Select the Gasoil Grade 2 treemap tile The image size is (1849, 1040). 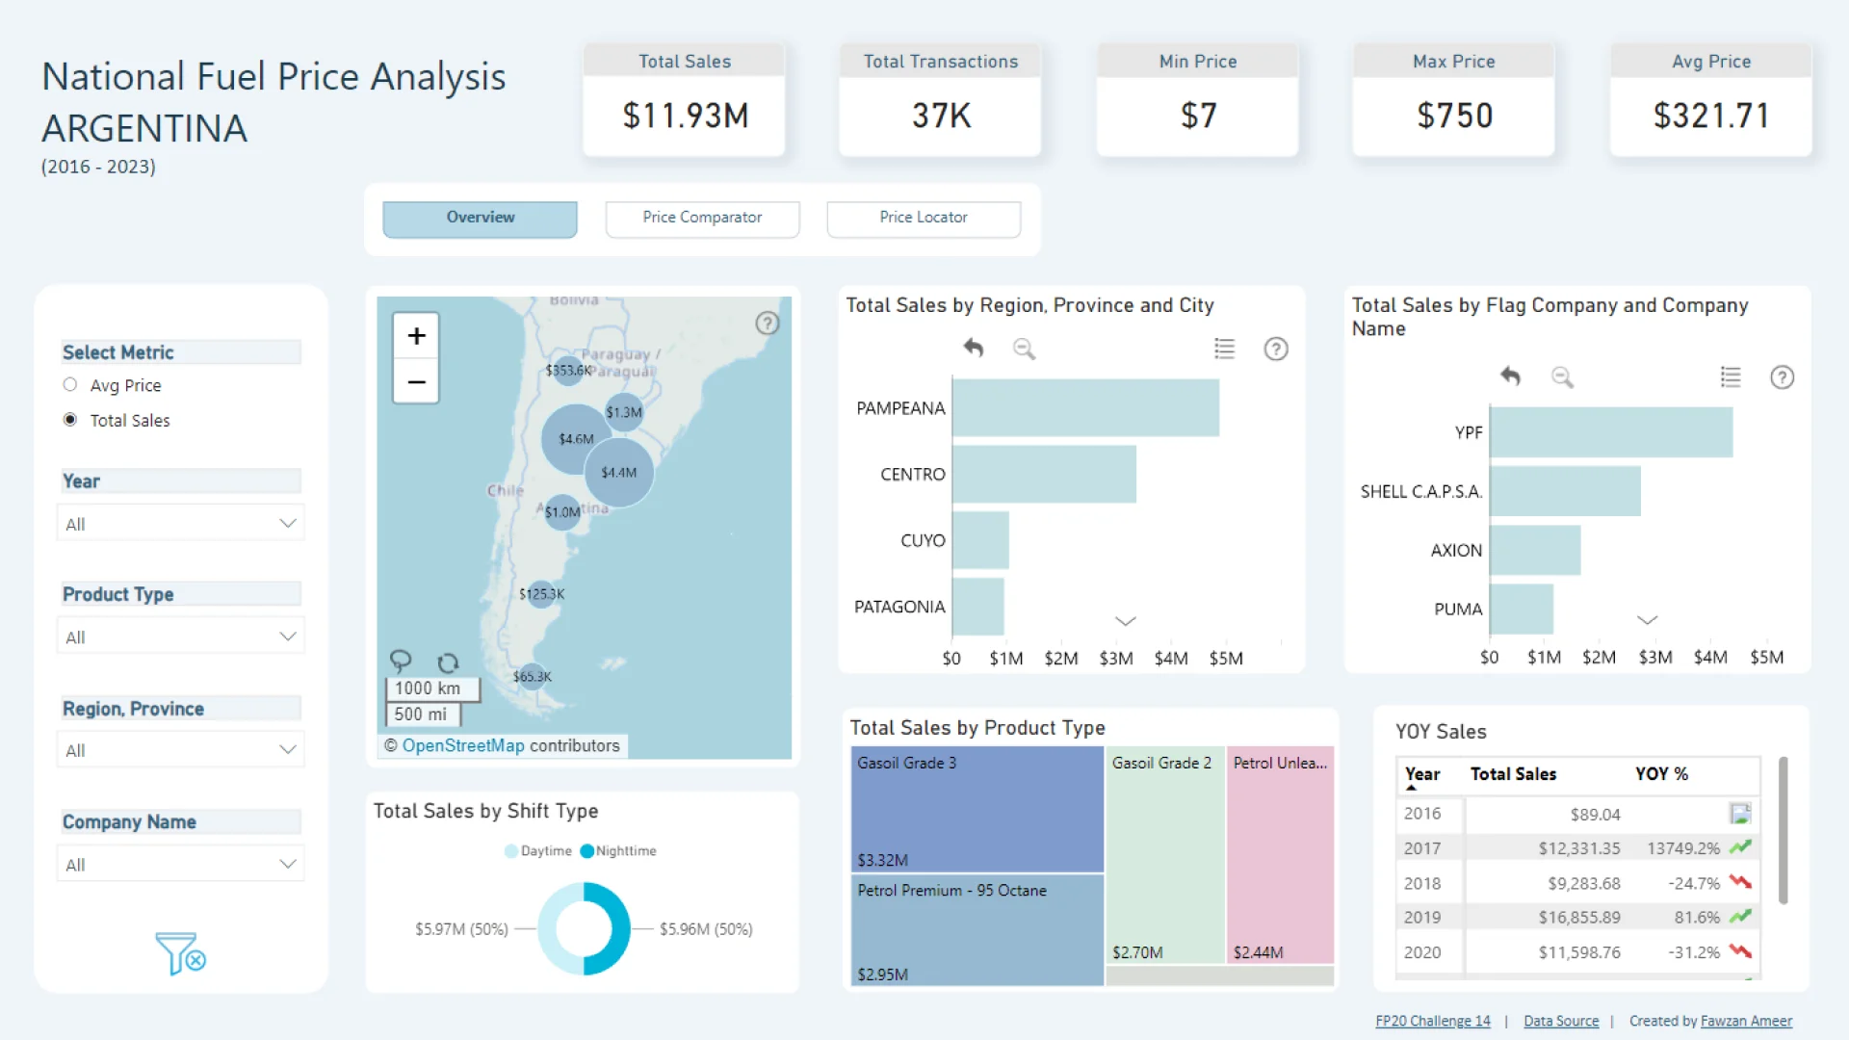pyautogui.click(x=1164, y=855)
